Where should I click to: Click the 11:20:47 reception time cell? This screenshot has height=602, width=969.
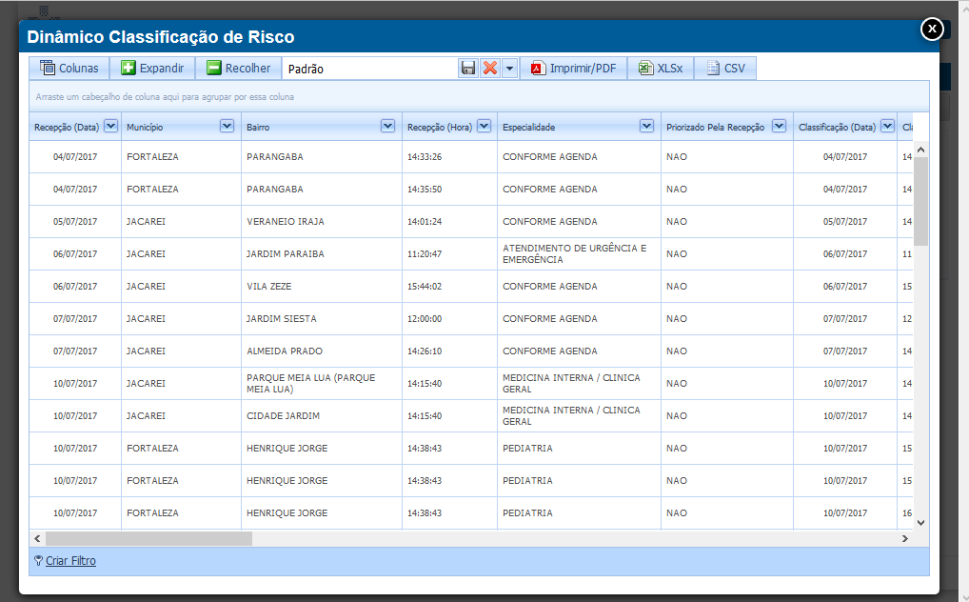click(x=449, y=253)
